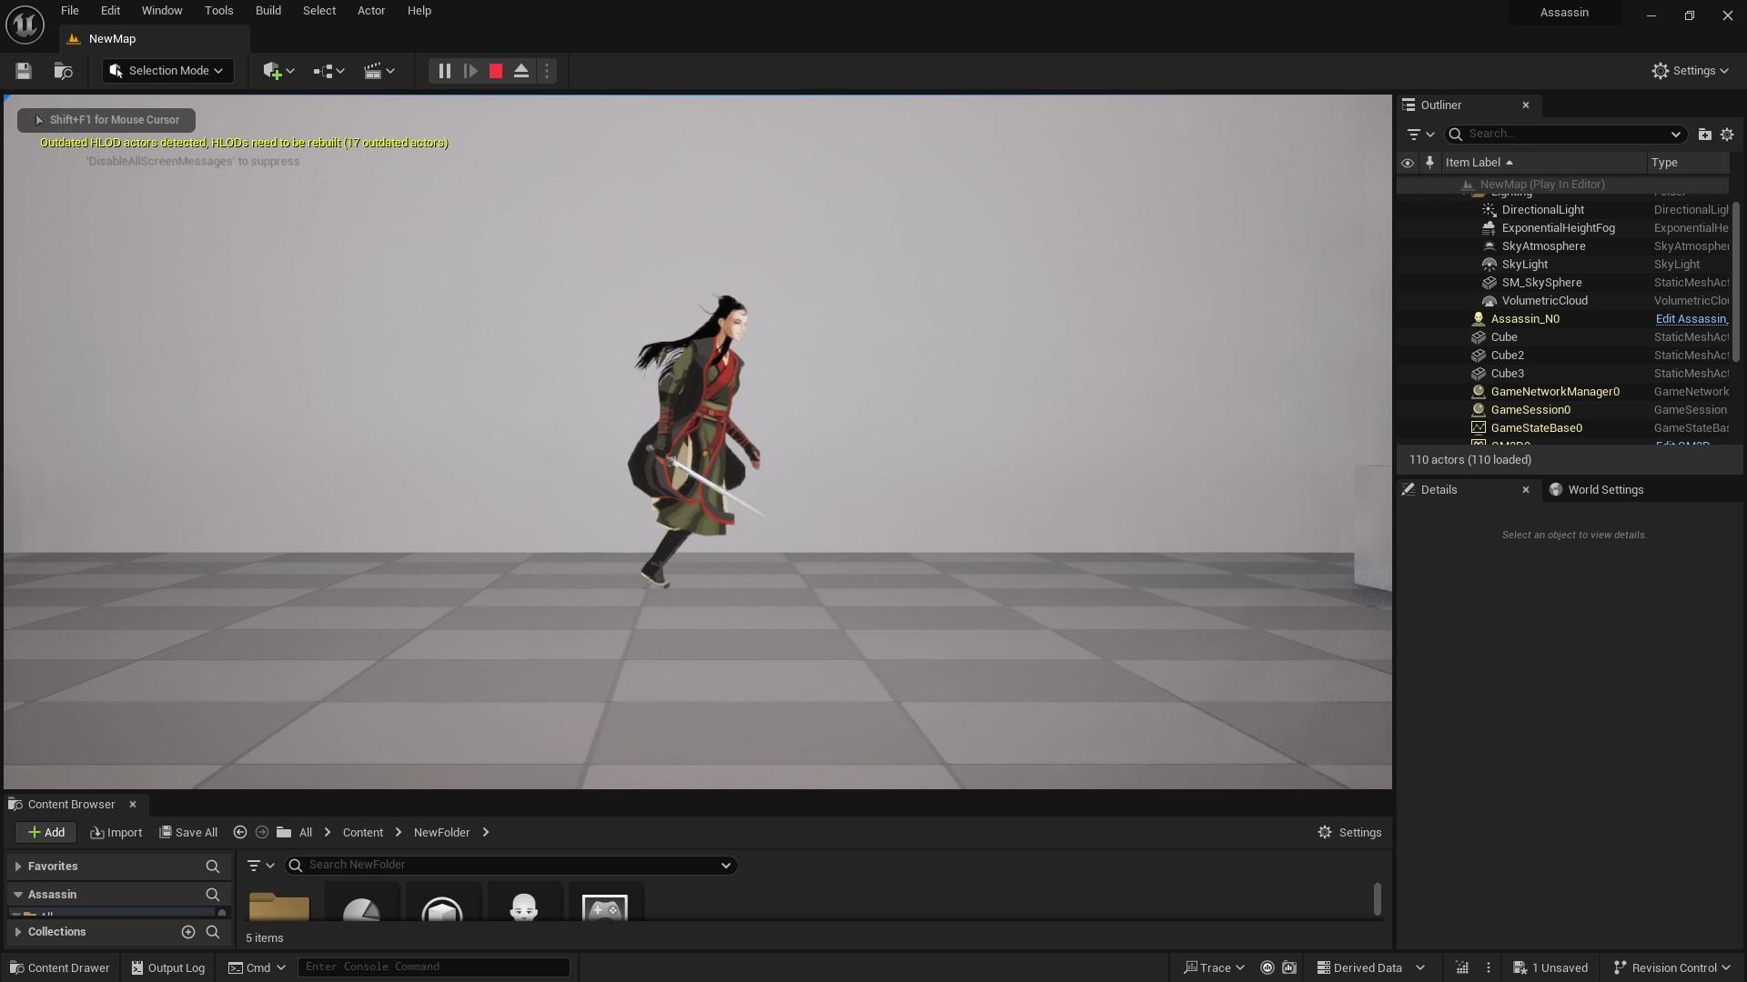Open toolbar Settings dropdown
This screenshot has width=1747, height=982.
pyautogui.click(x=1690, y=71)
